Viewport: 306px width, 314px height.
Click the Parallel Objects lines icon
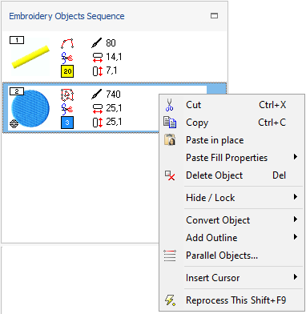point(170,256)
